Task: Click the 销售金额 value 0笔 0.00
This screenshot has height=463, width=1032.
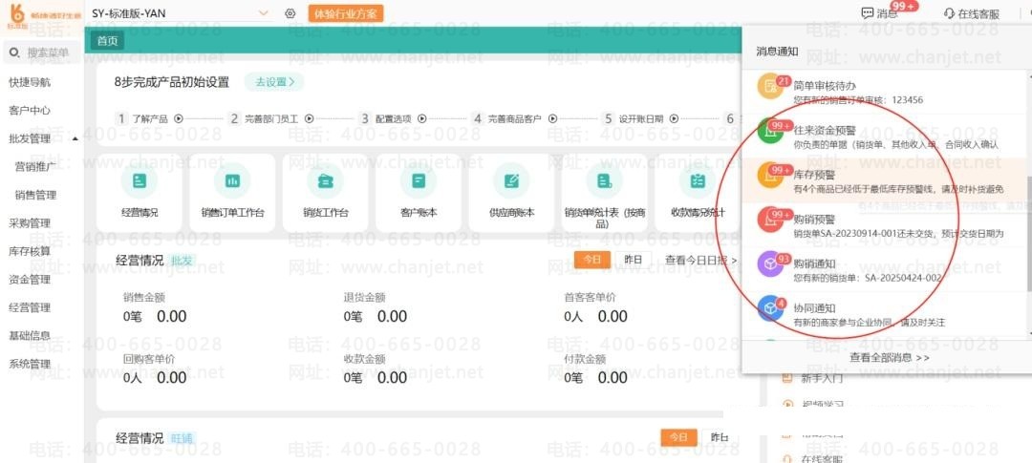Action: [x=156, y=316]
